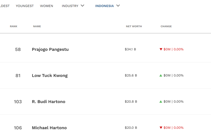Click green up arrow for Low Tuck Kwong
The width and height of the screenshot is (211, 140).
161,75
